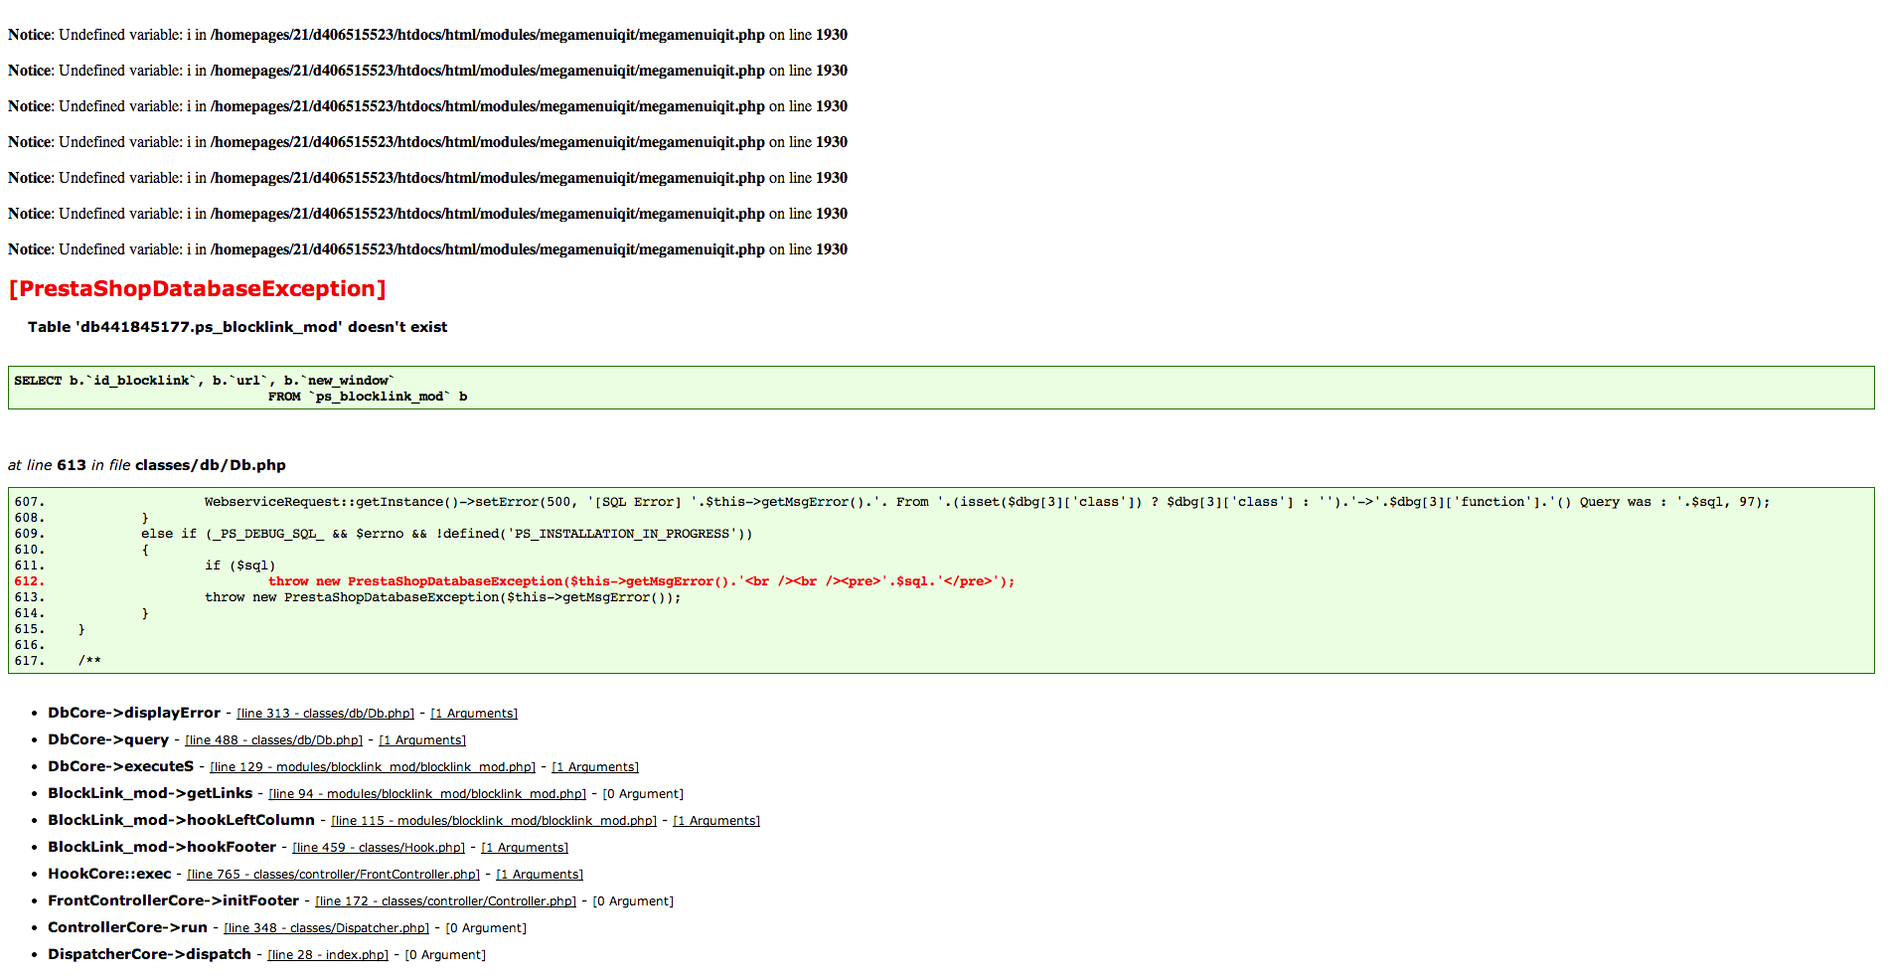Viewport: 1890px width, 976px height.
Task: Click [0 Argument] on the getLinks row
Action: coord(643,794)
